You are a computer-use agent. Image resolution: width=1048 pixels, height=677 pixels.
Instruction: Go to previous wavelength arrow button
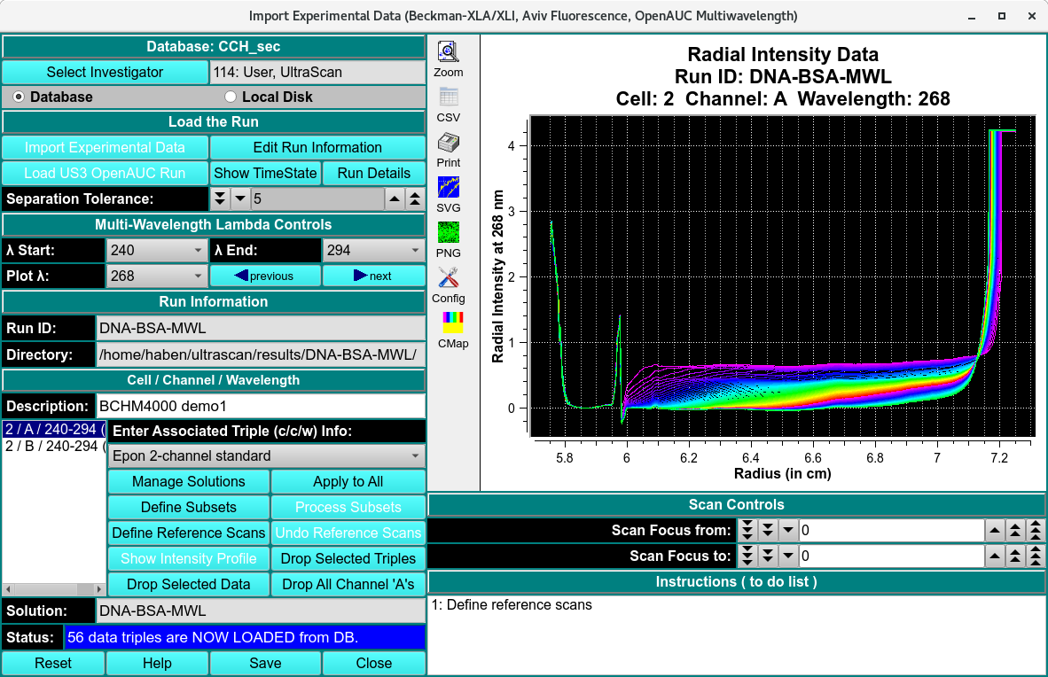pyautogui.click(x=264, y=276)
